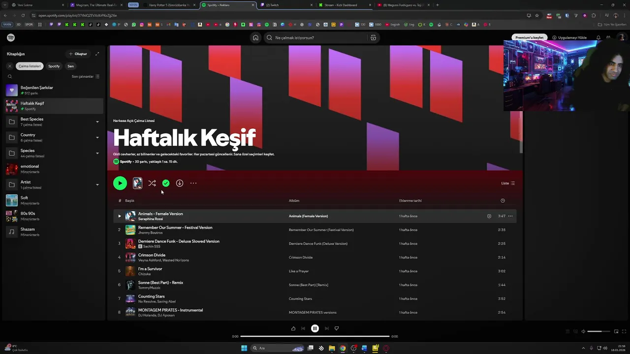
Task: Open a new browser tab with plus
Action: click(x=438, y=5)
